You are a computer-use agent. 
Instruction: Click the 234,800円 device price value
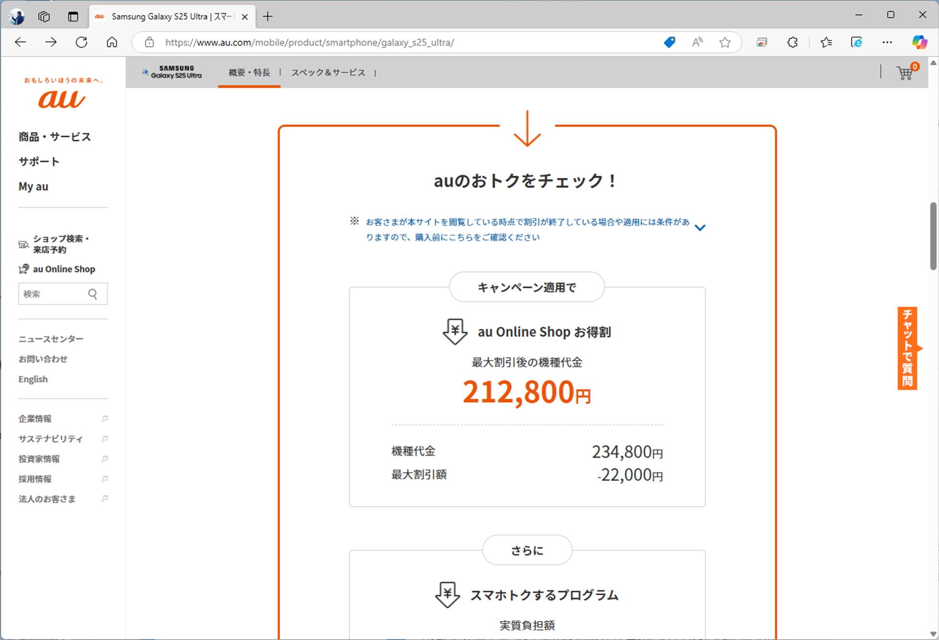[627, 452]
